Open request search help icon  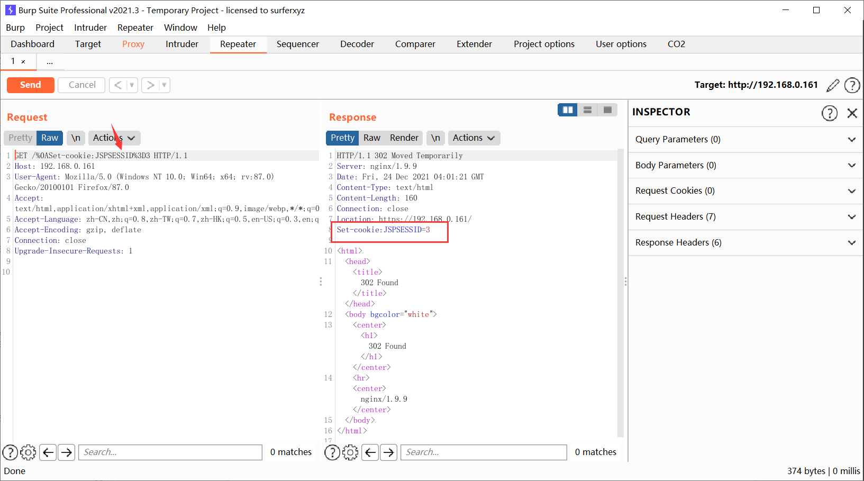click(x=10, y=452)
